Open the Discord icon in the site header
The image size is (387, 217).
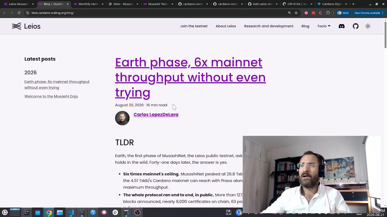coord(342,26)
